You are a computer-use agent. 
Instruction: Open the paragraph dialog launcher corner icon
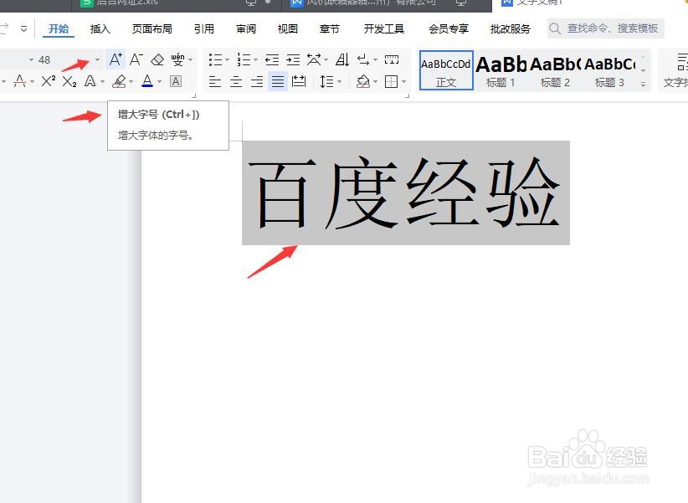(407, 95)
